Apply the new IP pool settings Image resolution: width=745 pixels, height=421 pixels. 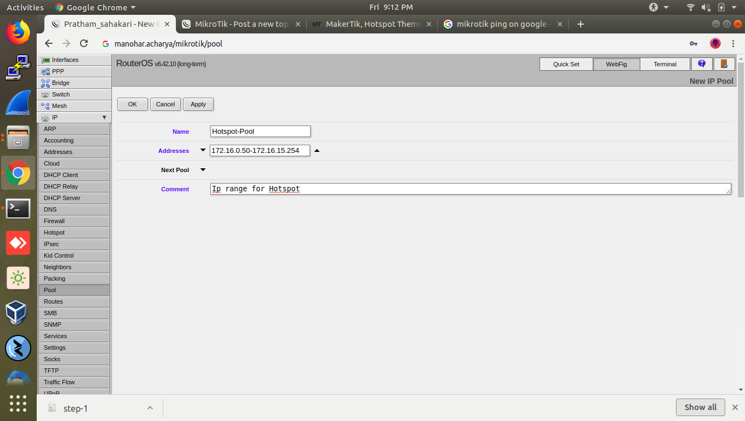point(198,104)
